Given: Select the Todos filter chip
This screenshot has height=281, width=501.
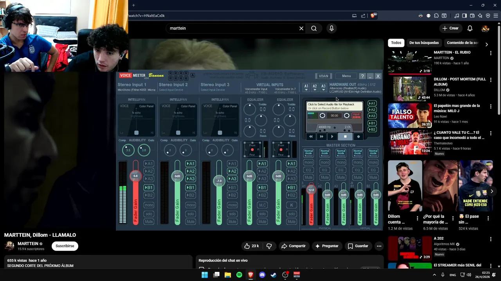Looking at the screenshot, I should [x=396, y=43].
